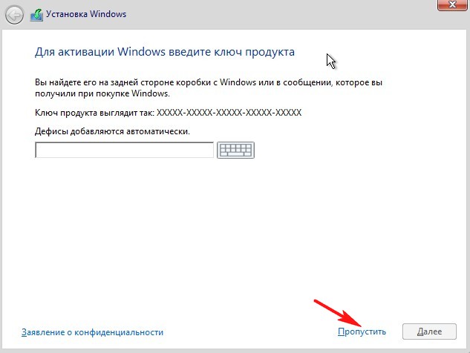Click the sample key XXXXX-XXXXX-XXXXX-XXXXX-XXXXX
470x353 pixels.
point(229,113)
